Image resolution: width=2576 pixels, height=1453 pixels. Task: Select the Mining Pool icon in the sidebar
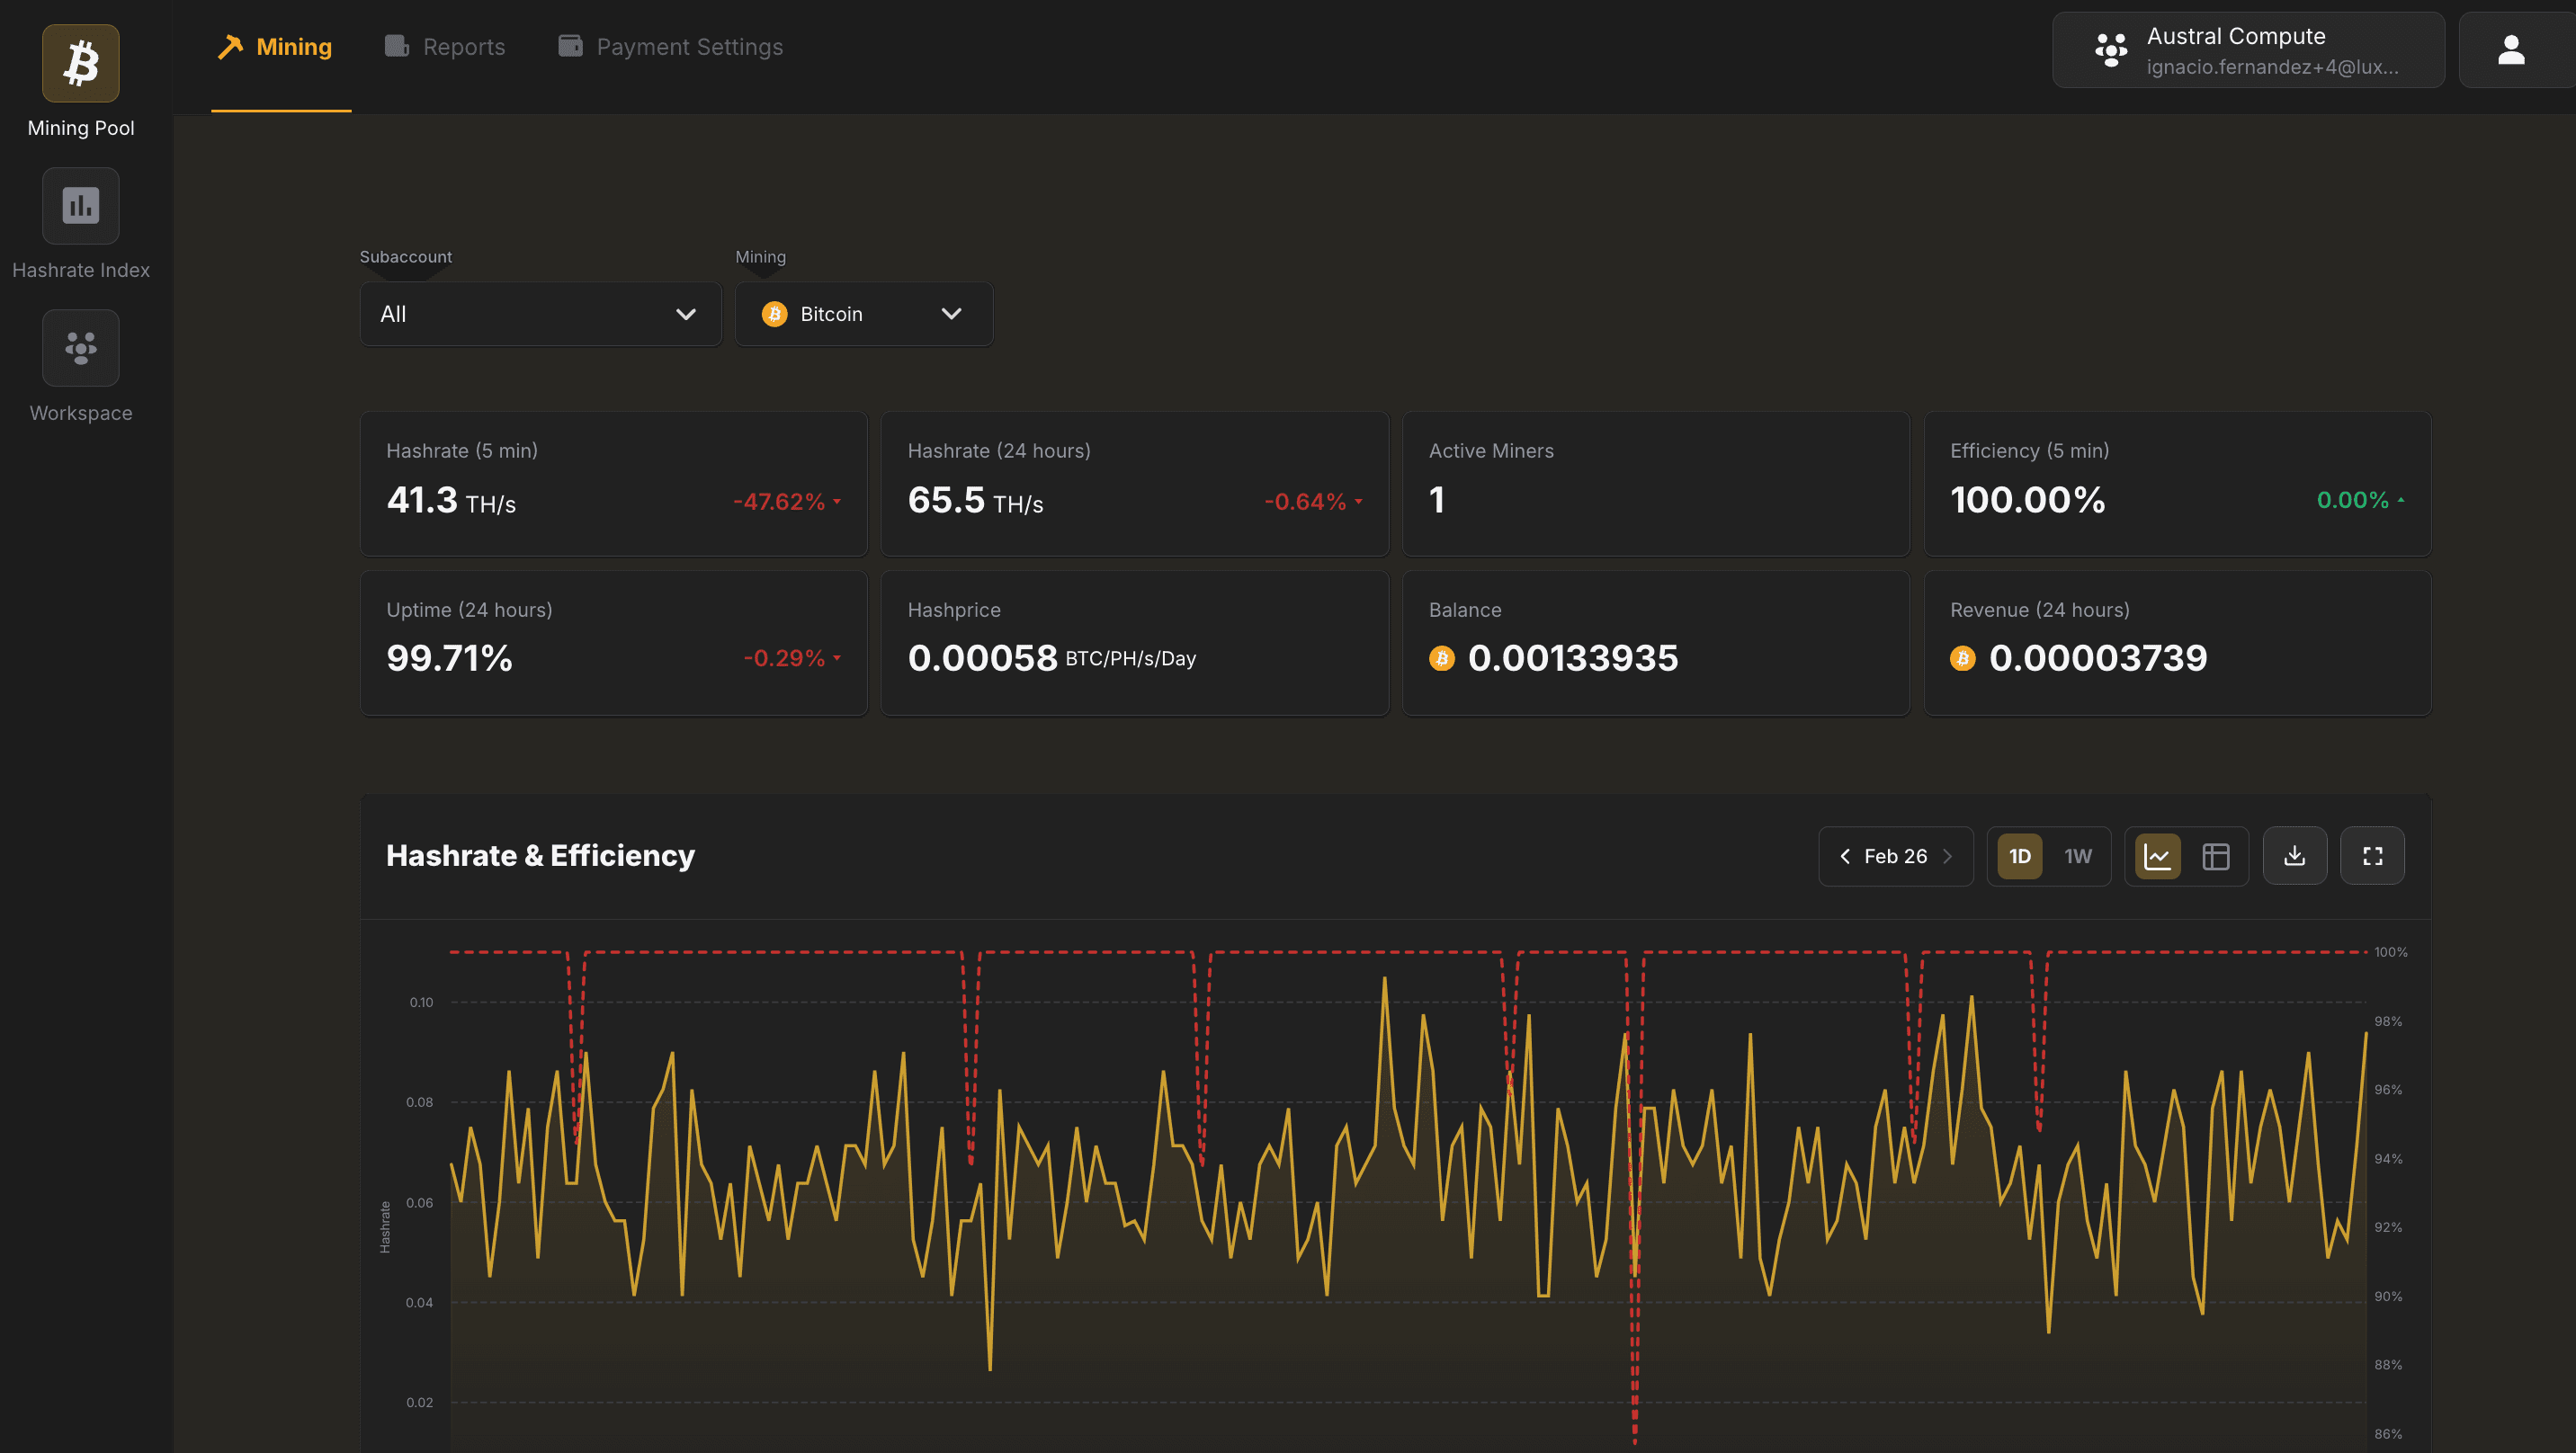tap(80, 63)
